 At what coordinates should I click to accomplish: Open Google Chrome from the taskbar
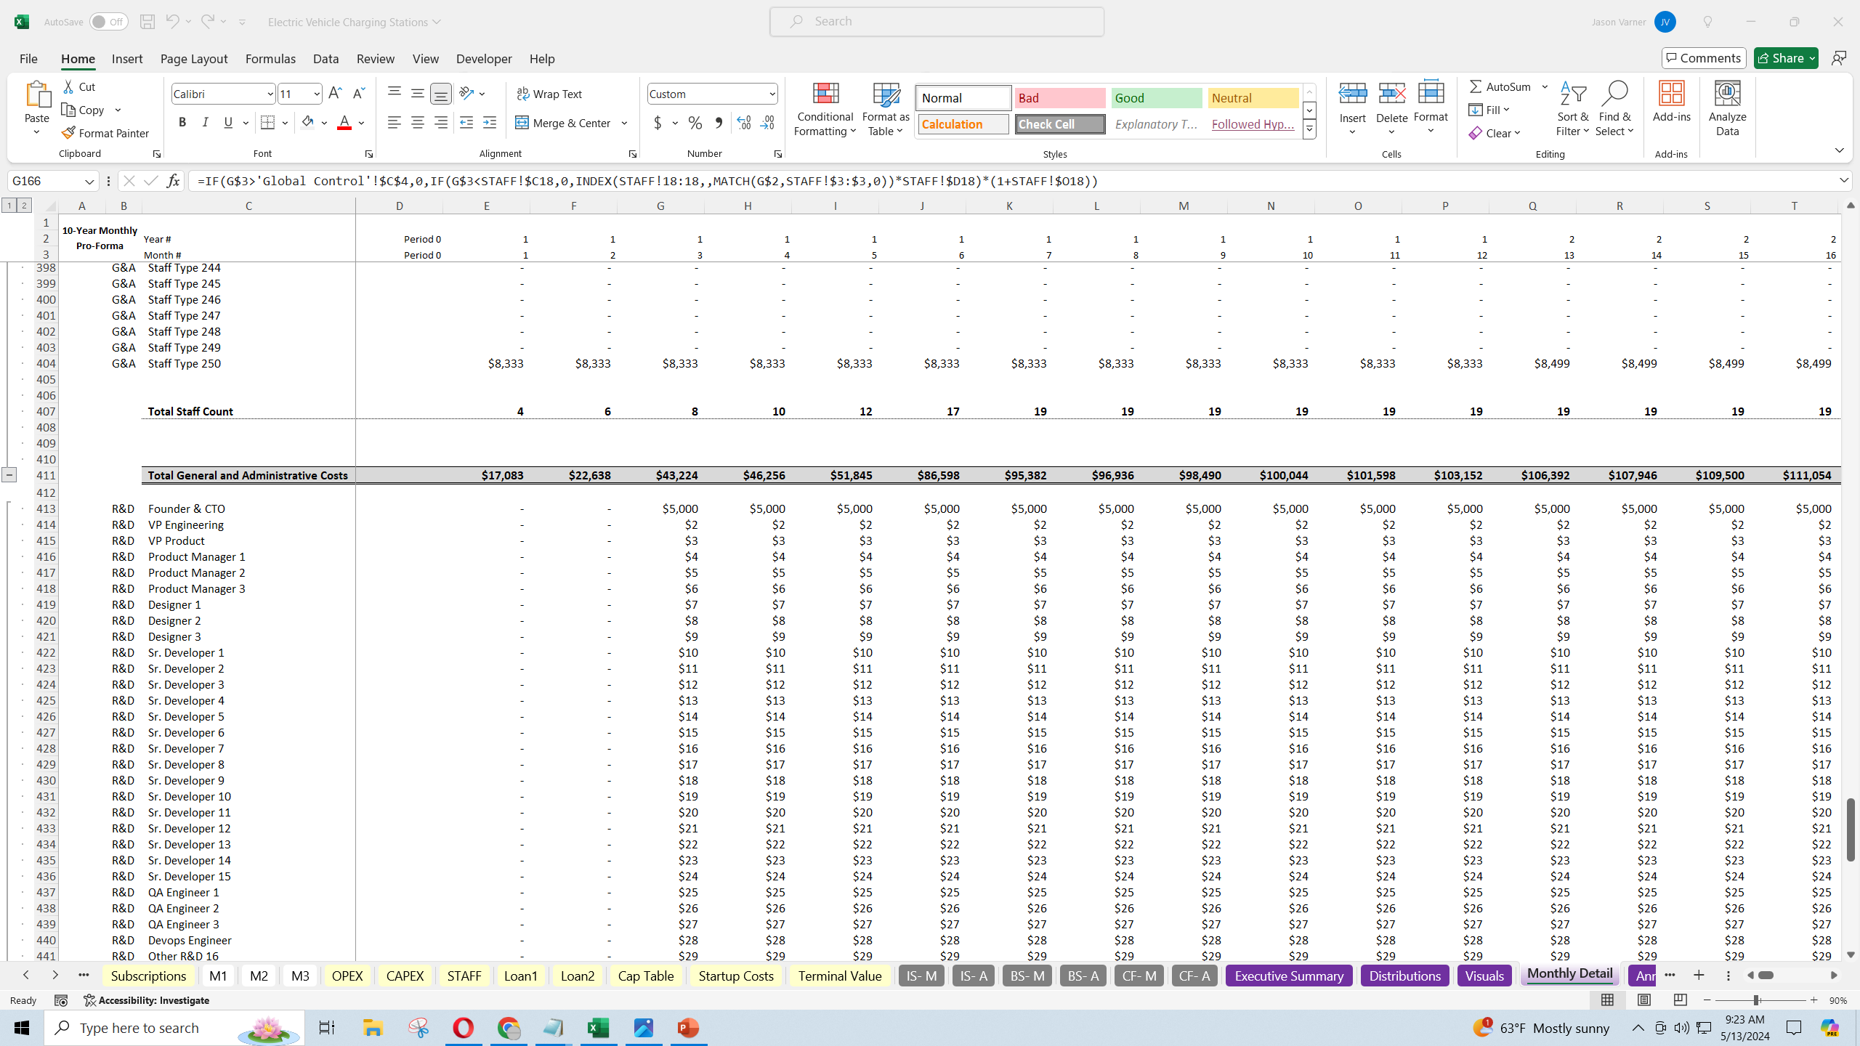pos(509,1028)
